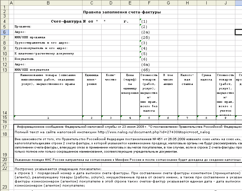The height and width of the screenshot is (191, 242).
Task: Click the 'Покупатель' cell
Action: (48, 59)
